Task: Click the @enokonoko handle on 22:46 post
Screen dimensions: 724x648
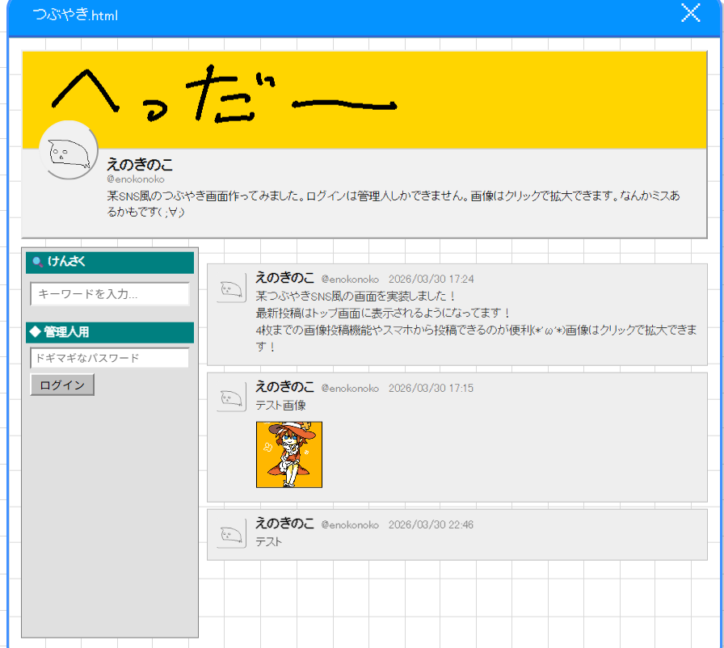Action: [349, 524]
